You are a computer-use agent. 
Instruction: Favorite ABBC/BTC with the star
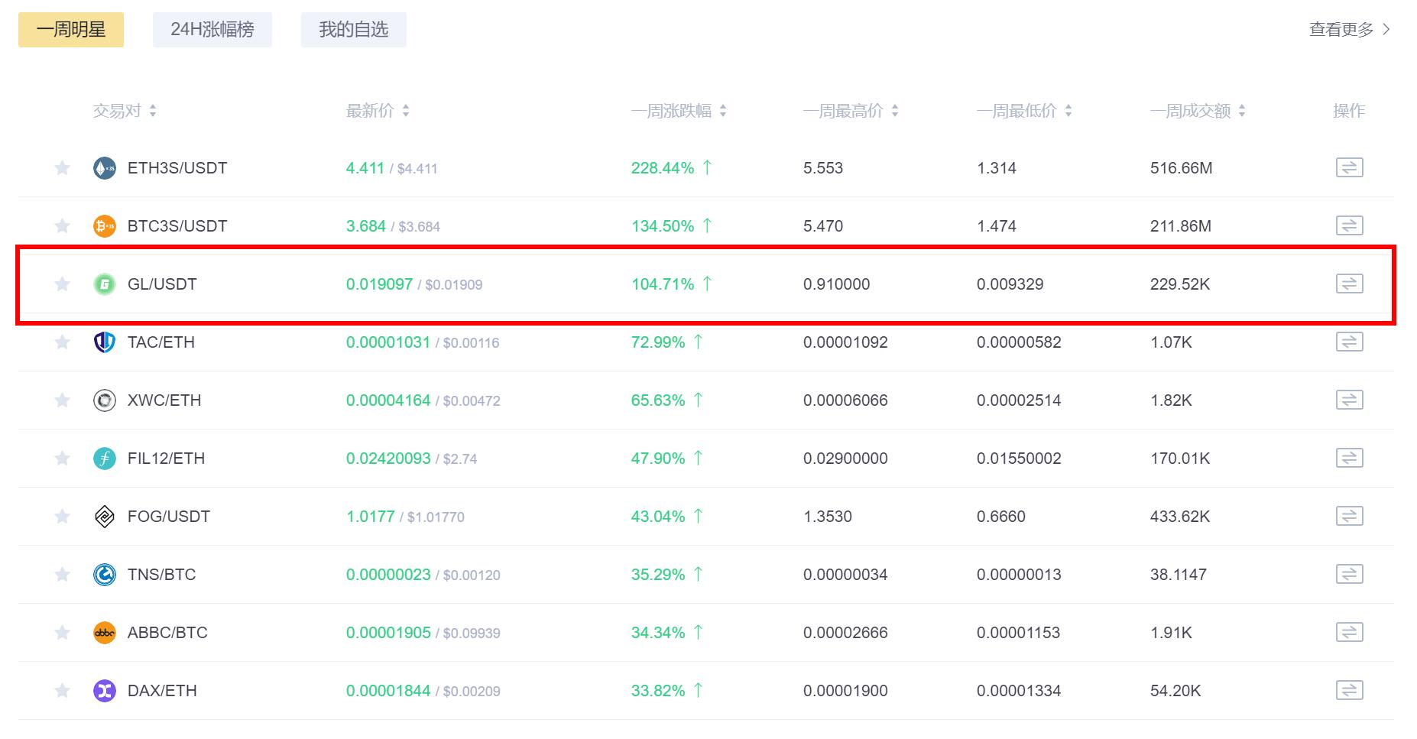(63, 632)
